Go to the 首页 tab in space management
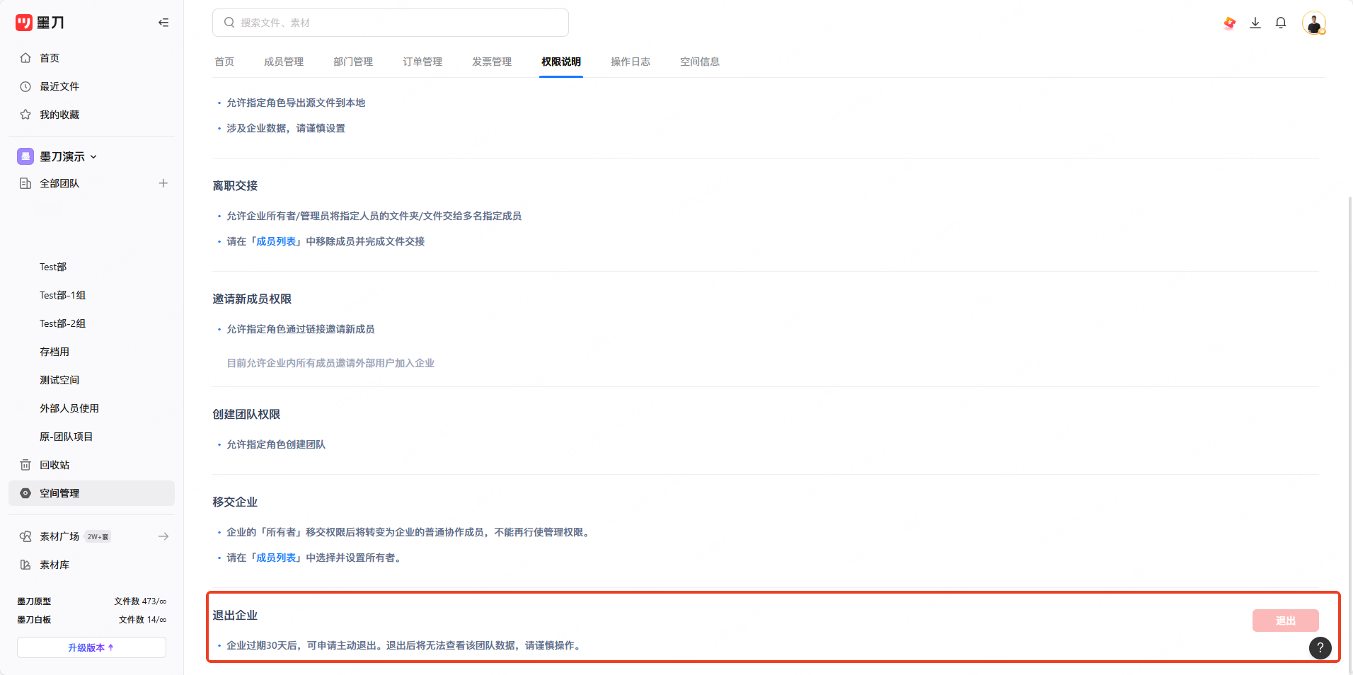This screenshot has width=1353, height=675. pyautogui.click(x=224, y=62)
